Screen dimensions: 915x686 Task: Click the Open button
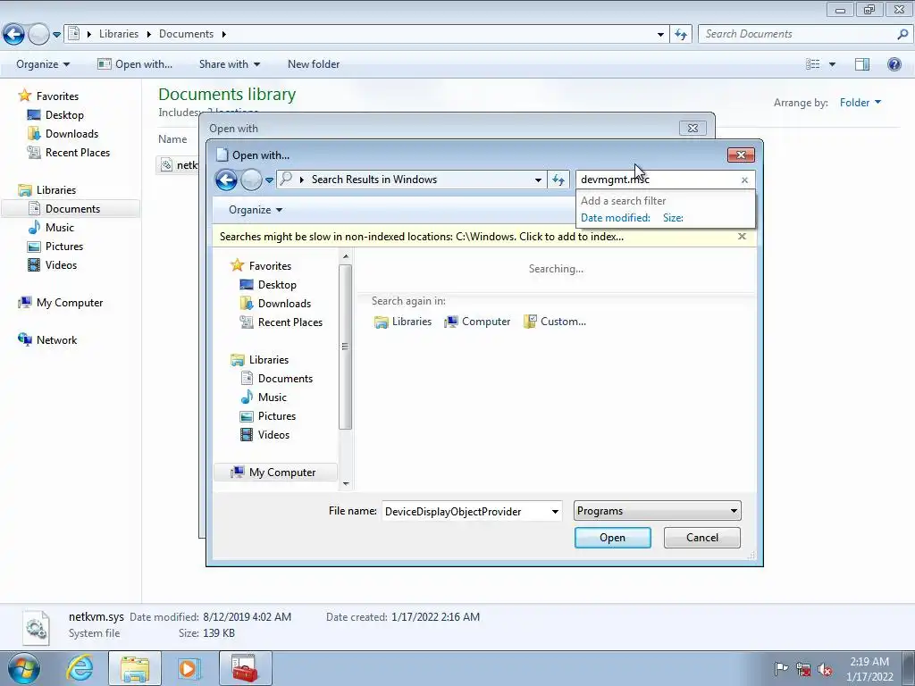pos(612,538)
